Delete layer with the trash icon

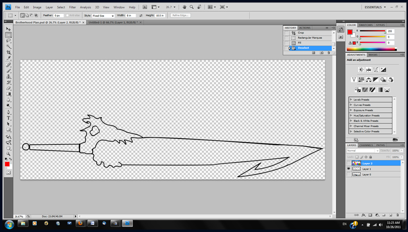[397, 215]
